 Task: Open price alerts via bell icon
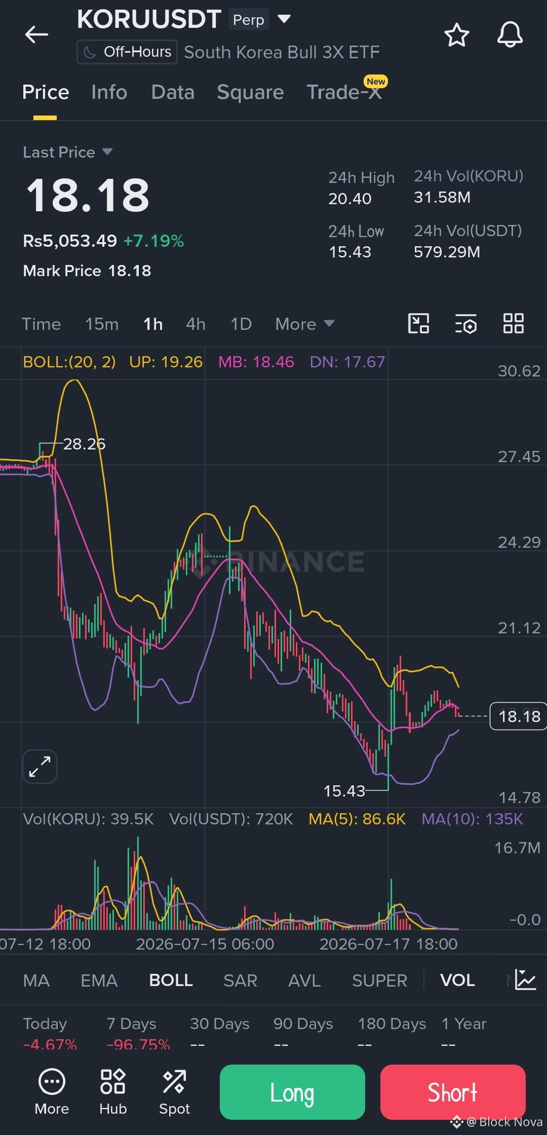click(510, 35)
